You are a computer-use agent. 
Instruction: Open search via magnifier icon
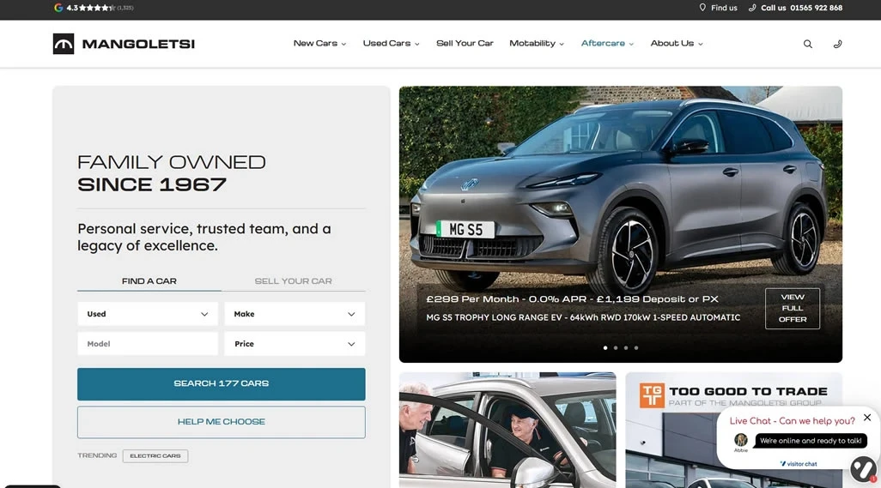807,44
